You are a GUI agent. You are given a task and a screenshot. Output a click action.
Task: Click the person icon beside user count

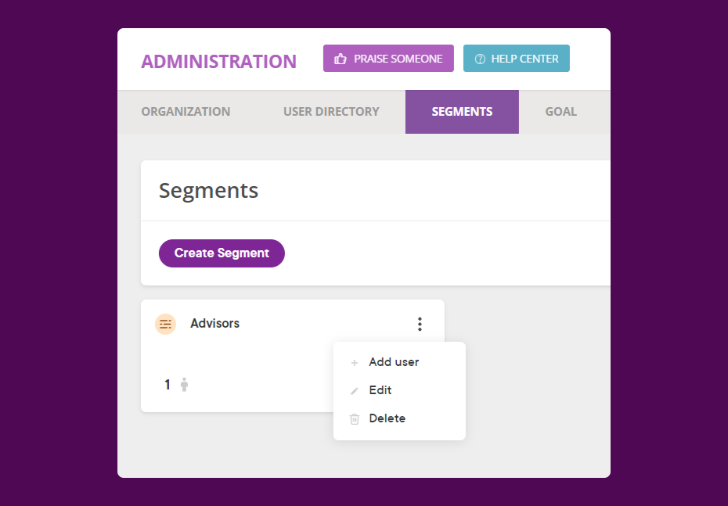click(184, 385)
